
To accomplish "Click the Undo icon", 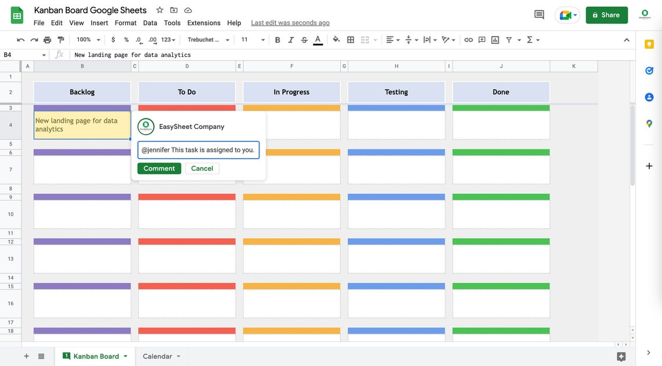I will tap(20, 40).
